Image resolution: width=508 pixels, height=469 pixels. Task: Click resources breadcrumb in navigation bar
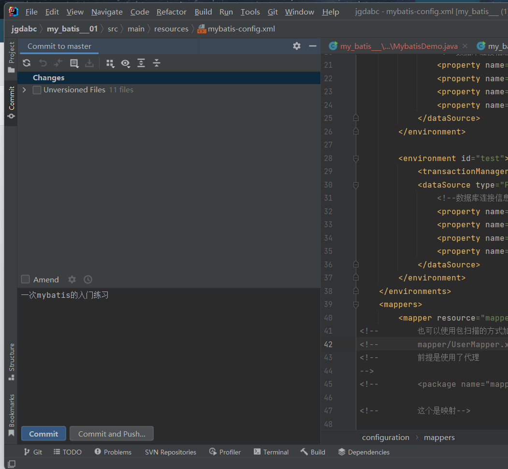click(x=171, y=29)
